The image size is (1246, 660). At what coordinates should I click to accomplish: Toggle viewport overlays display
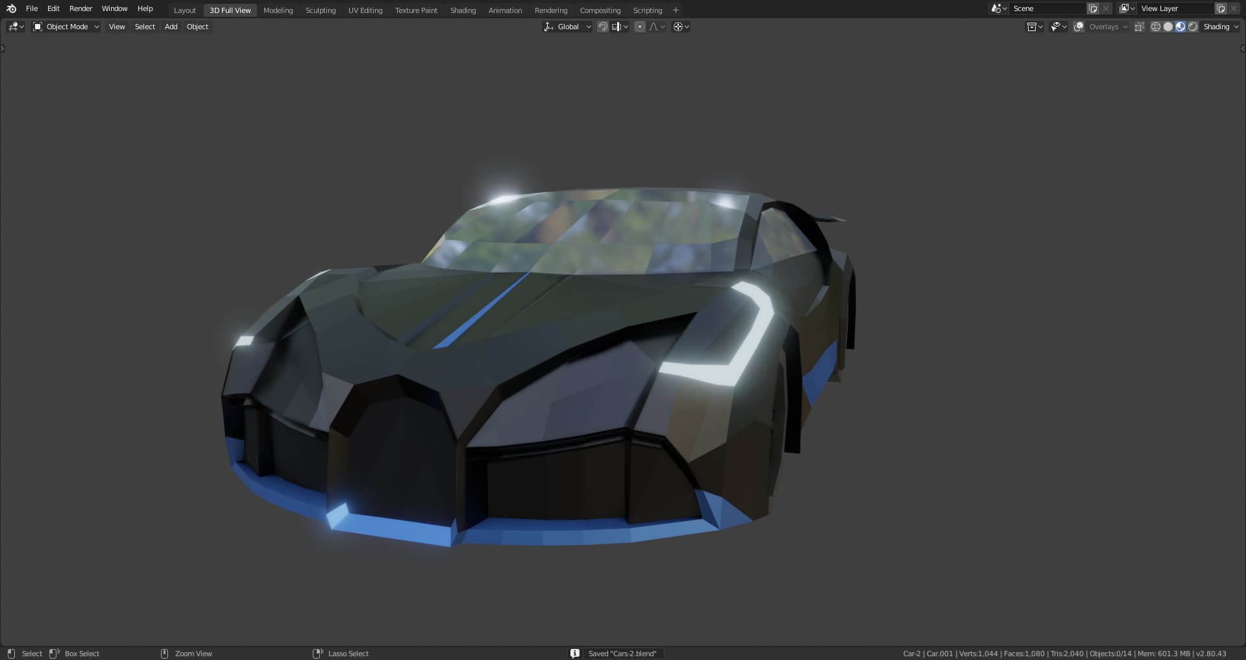pos(1079,27)
